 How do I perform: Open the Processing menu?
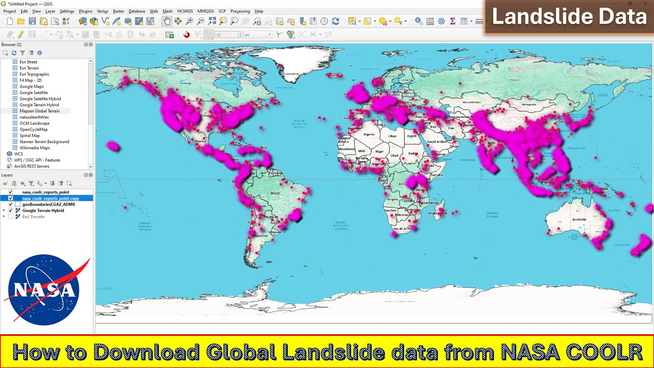240,11
